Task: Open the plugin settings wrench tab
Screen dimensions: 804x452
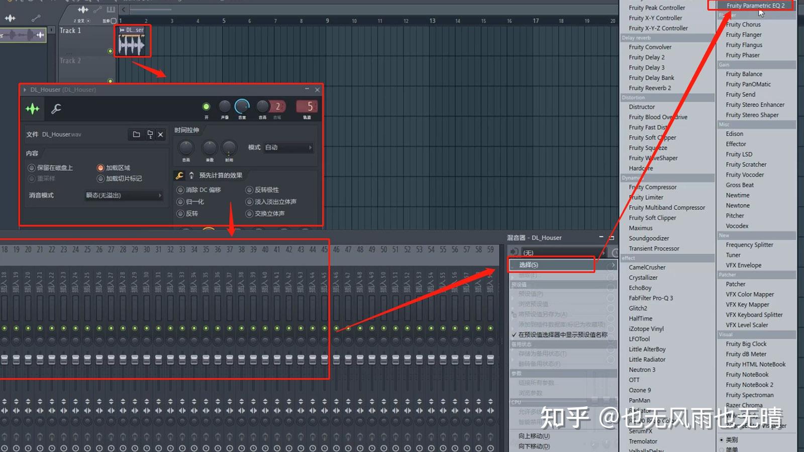Action: pyautogui.click(x=56, y=109)
